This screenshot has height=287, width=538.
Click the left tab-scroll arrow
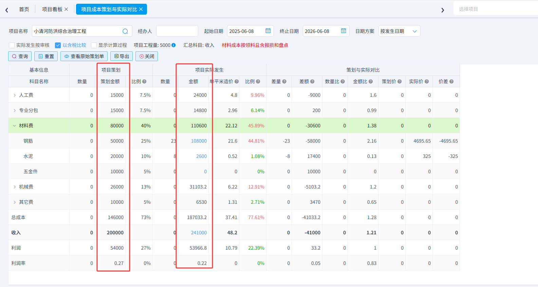click(7, 10)
